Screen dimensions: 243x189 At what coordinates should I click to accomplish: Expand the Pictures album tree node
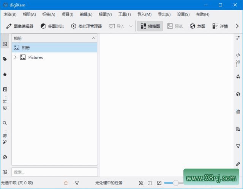tap(15, 57)
